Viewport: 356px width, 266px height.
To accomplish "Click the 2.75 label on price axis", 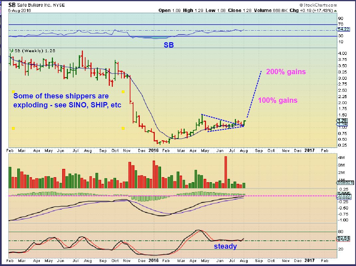I will click(342, 84).
